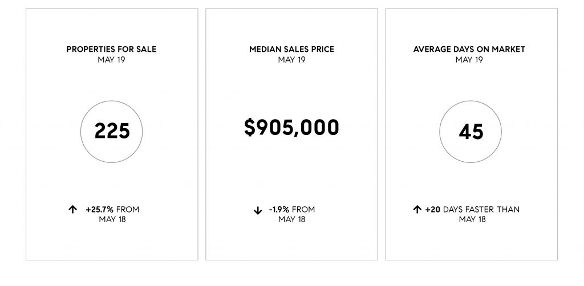Click the +20 days faster text
The height and width of the screenshot is (286, 584).
(472, 210)
